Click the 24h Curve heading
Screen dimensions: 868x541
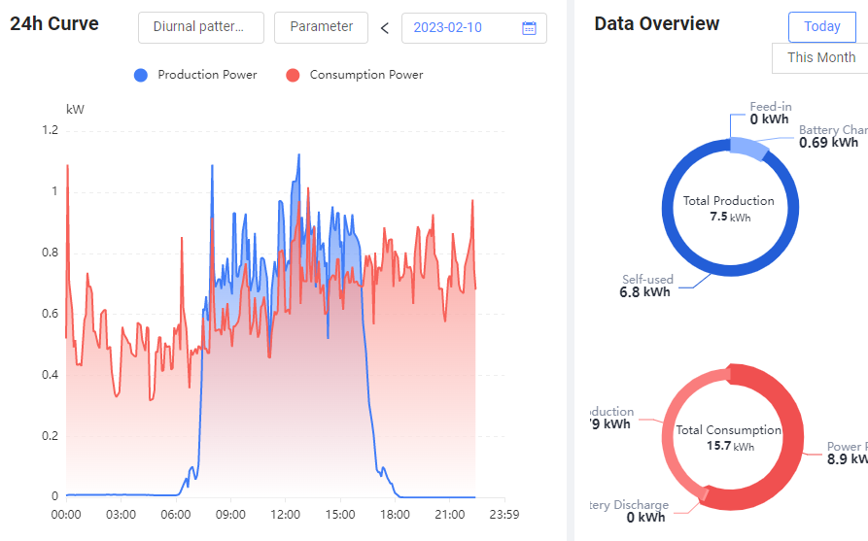pyautogui.click(x=54, y=23)
